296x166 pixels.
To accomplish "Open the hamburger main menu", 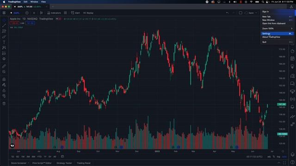I will (4, 13).
